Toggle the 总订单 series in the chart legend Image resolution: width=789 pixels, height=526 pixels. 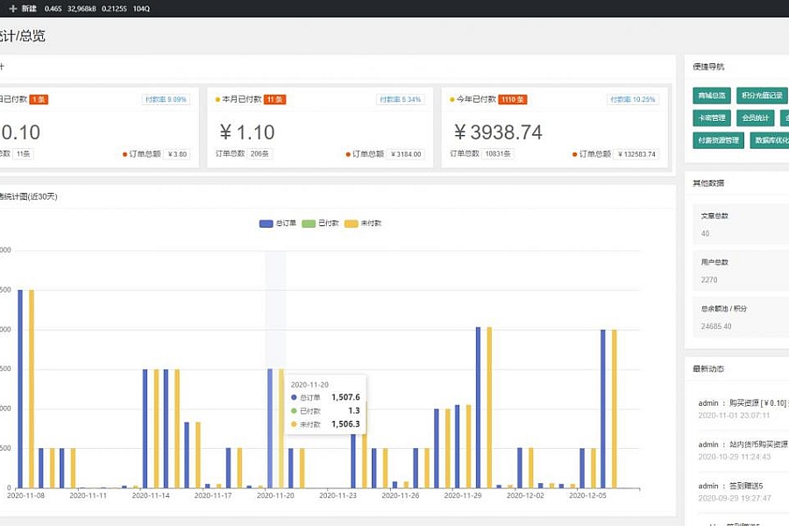[278, 223]
